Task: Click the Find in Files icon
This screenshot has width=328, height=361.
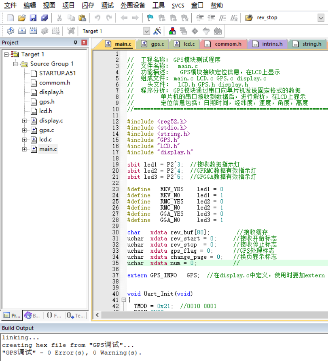Action: coord(248,18)
